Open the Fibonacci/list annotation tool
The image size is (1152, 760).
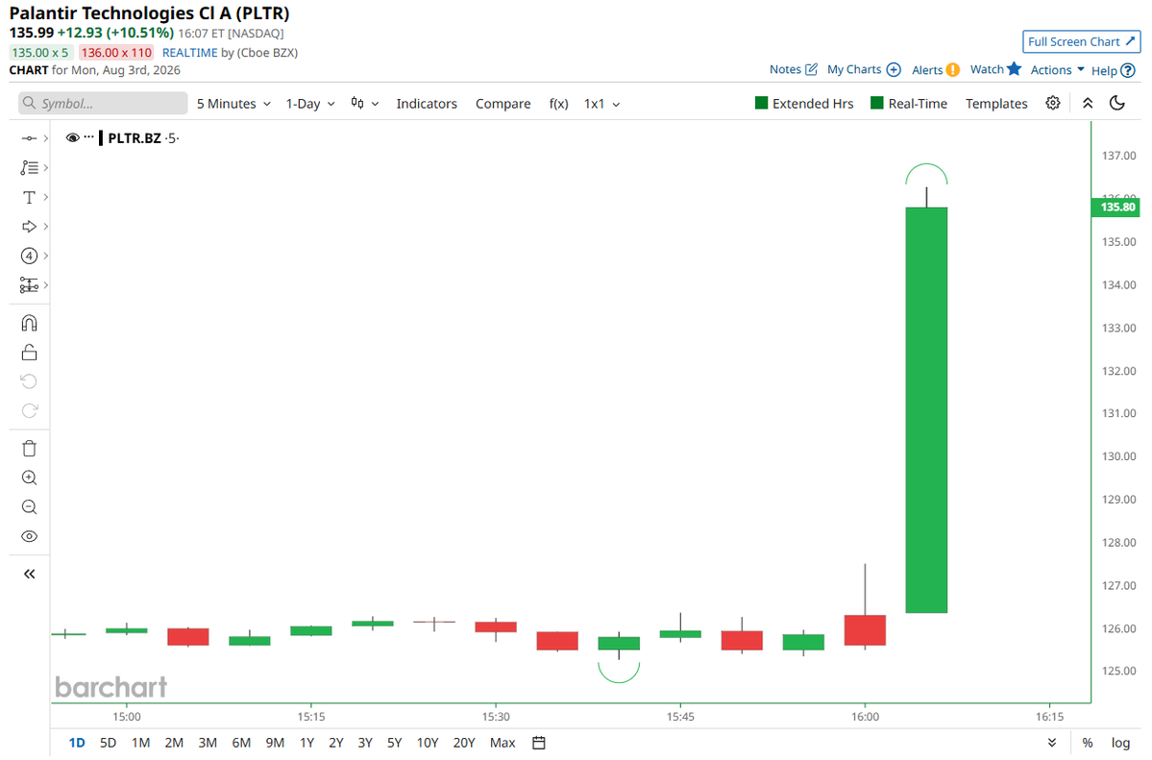click(x=29, y=167)
